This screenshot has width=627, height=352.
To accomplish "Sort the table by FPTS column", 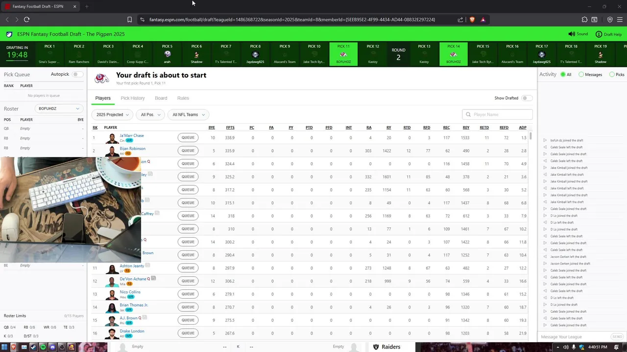I will point(230,128).
